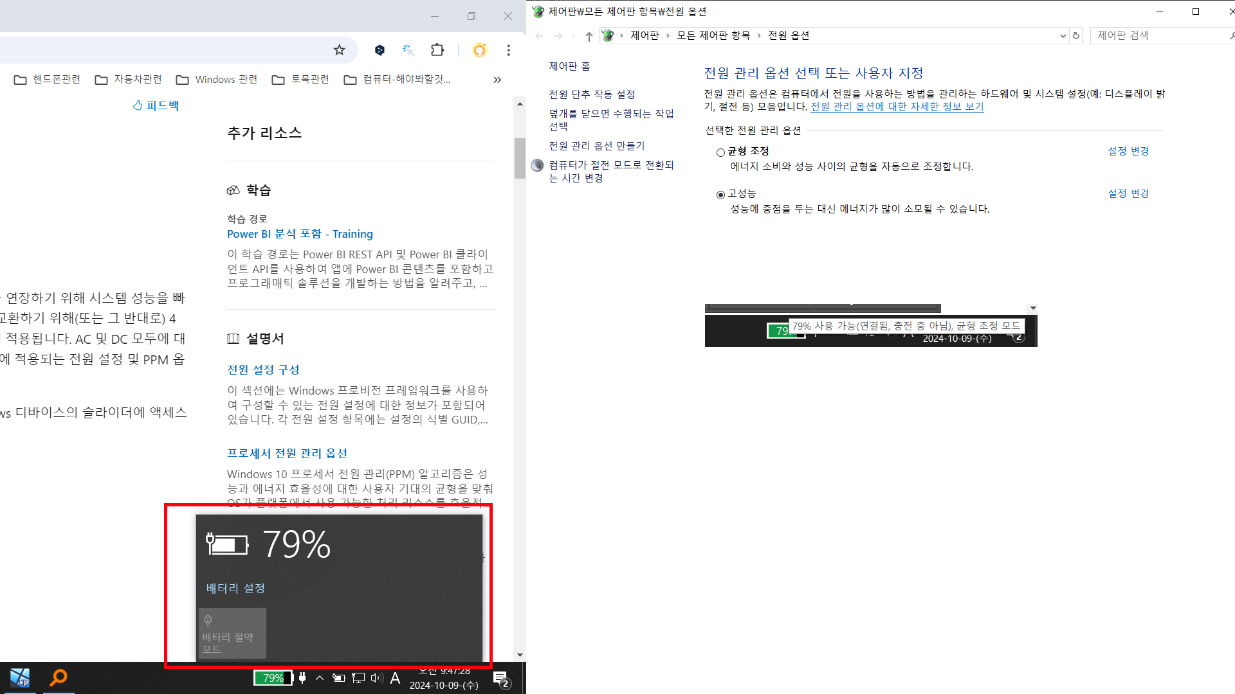Open Chrome three-dot menu

pyautogui.click(x=508, y=50)
